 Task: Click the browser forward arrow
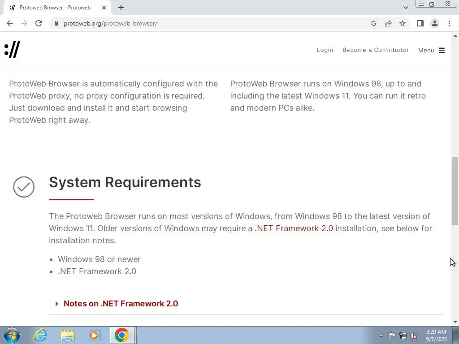(24, 23)
